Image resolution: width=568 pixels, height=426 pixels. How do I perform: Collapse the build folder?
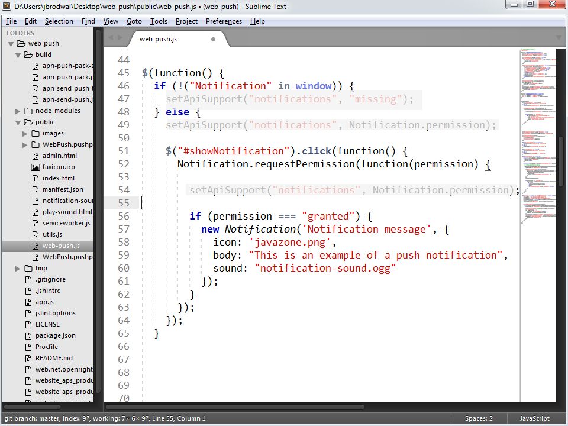click(18, 55)
